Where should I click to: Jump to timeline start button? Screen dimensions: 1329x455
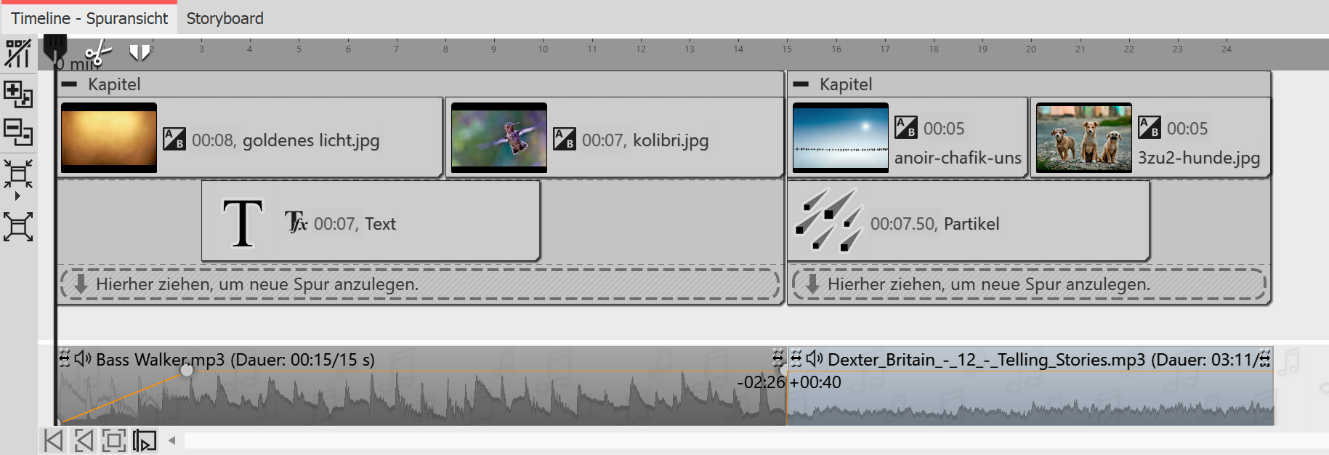click(x=54, y=440)
